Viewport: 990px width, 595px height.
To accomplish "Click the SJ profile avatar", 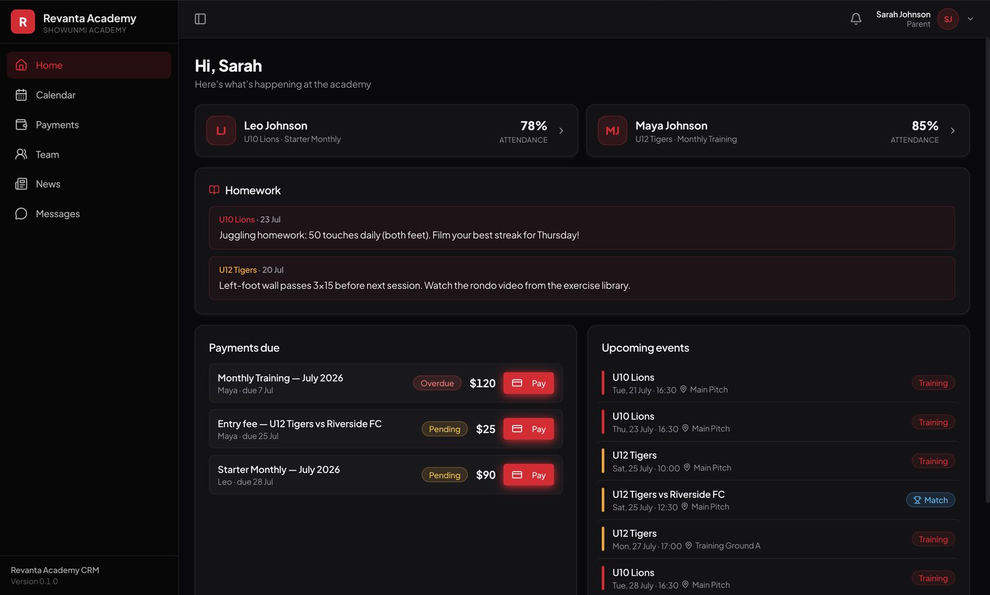I will (x=948, y=19).
